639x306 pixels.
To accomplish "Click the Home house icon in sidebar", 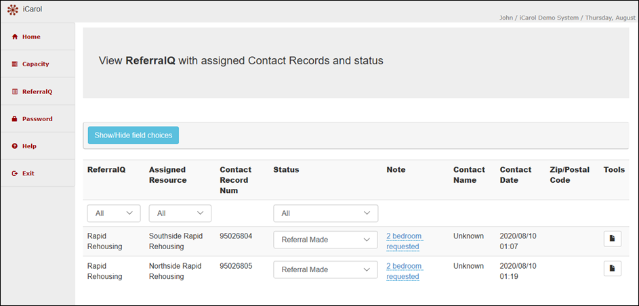I will pyautogui.click(x=15, y=37).
